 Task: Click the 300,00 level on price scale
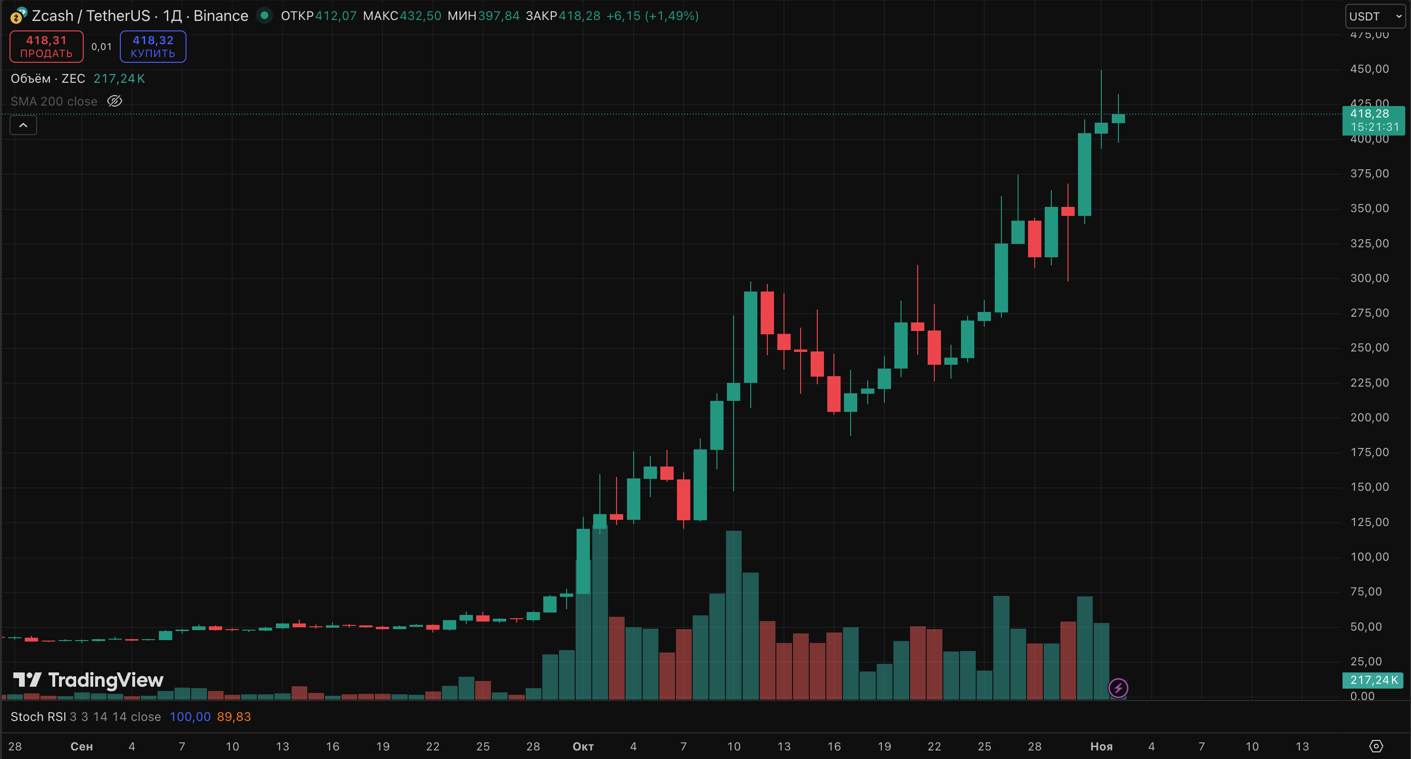[1369, 278]
